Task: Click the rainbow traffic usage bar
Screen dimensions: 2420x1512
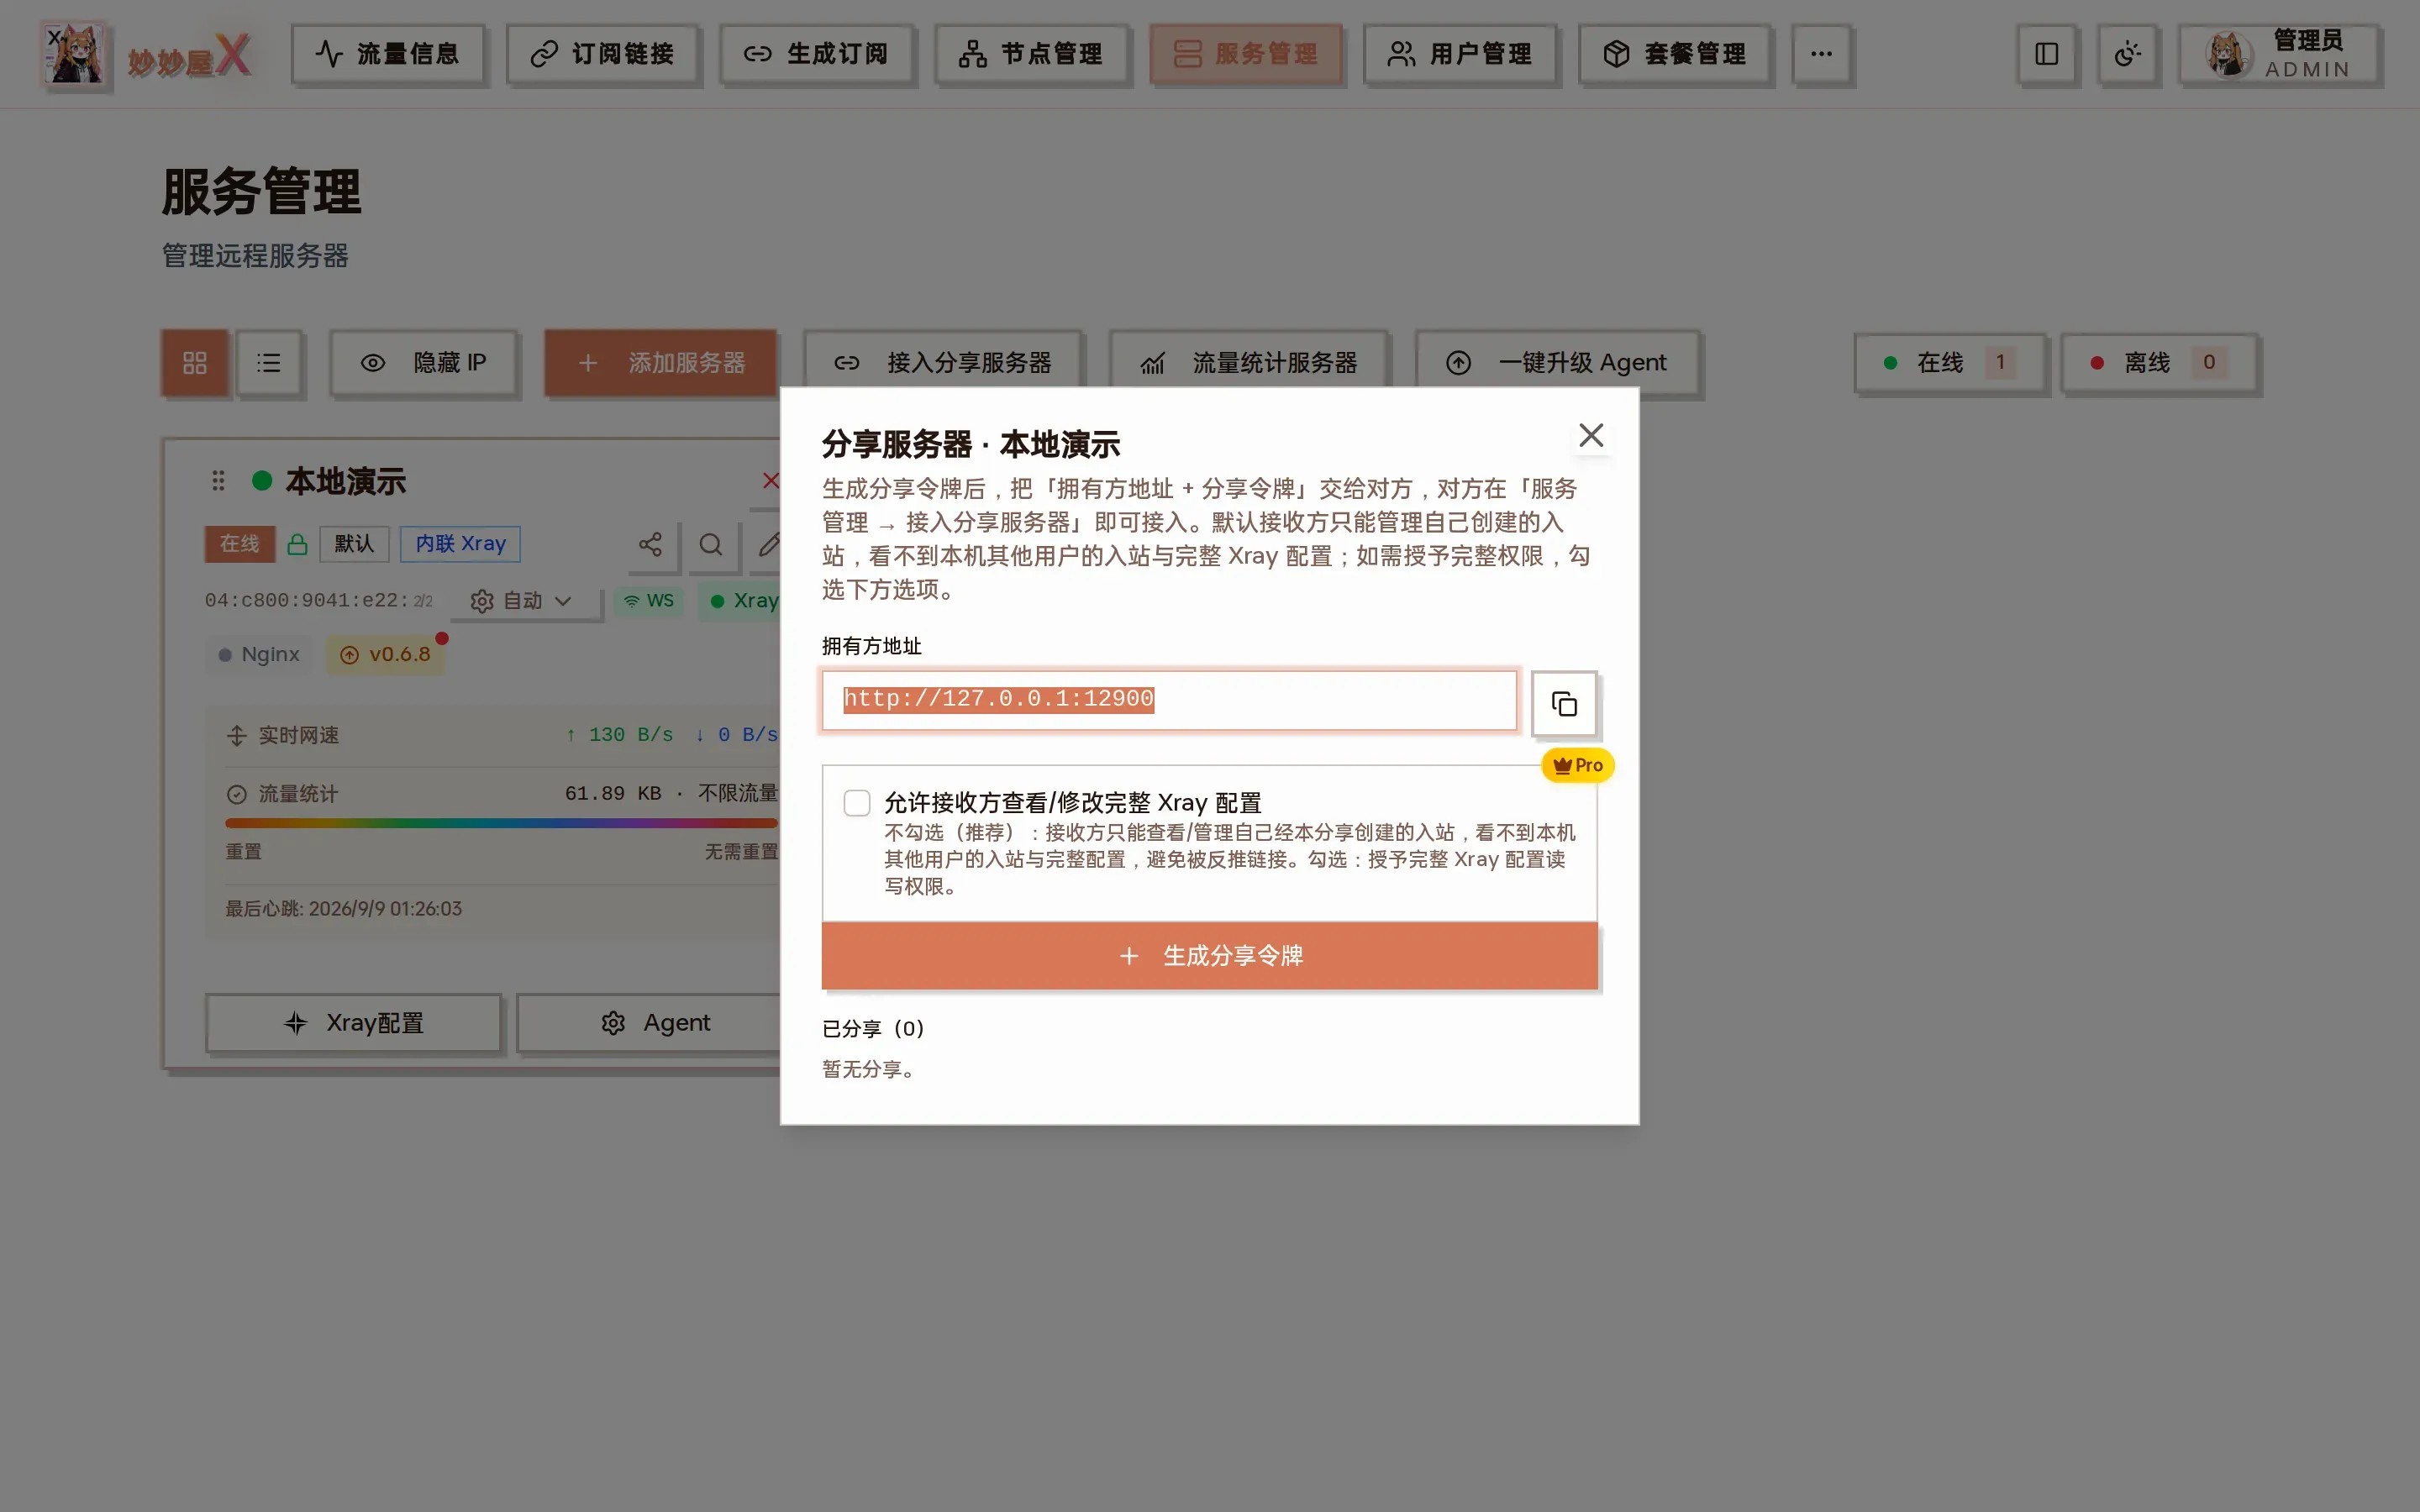Action: 501,823
